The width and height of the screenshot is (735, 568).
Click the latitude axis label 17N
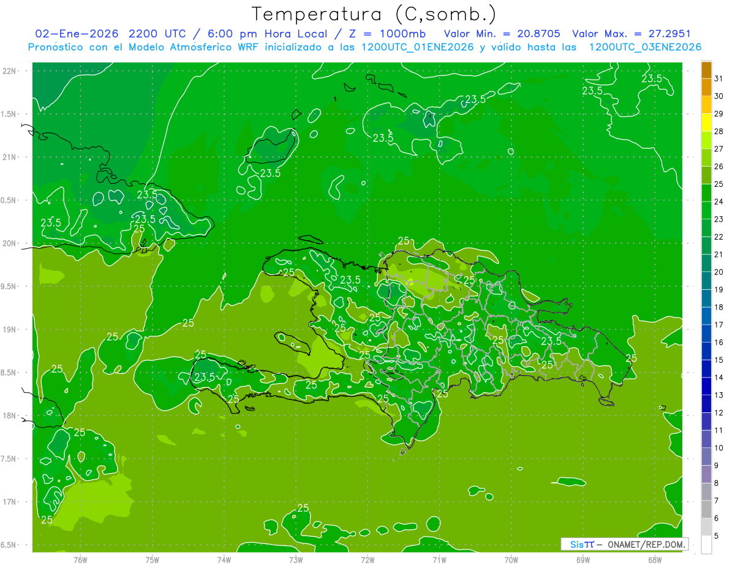tap(10, 502)
